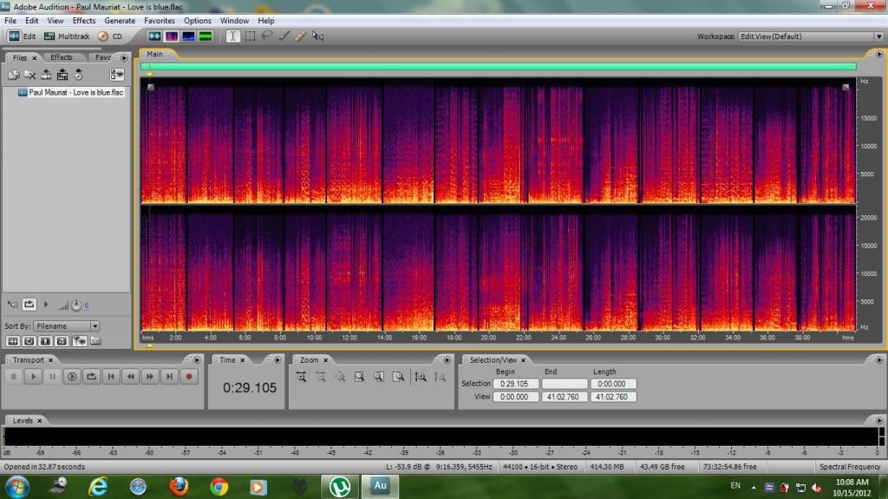Toggle Show MIDI Files filter

pos(62,341)
